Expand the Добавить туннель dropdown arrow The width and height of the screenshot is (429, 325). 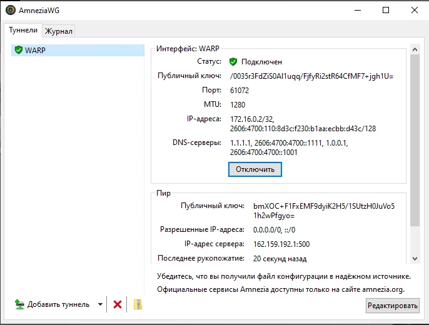click(x=100, y=304)
